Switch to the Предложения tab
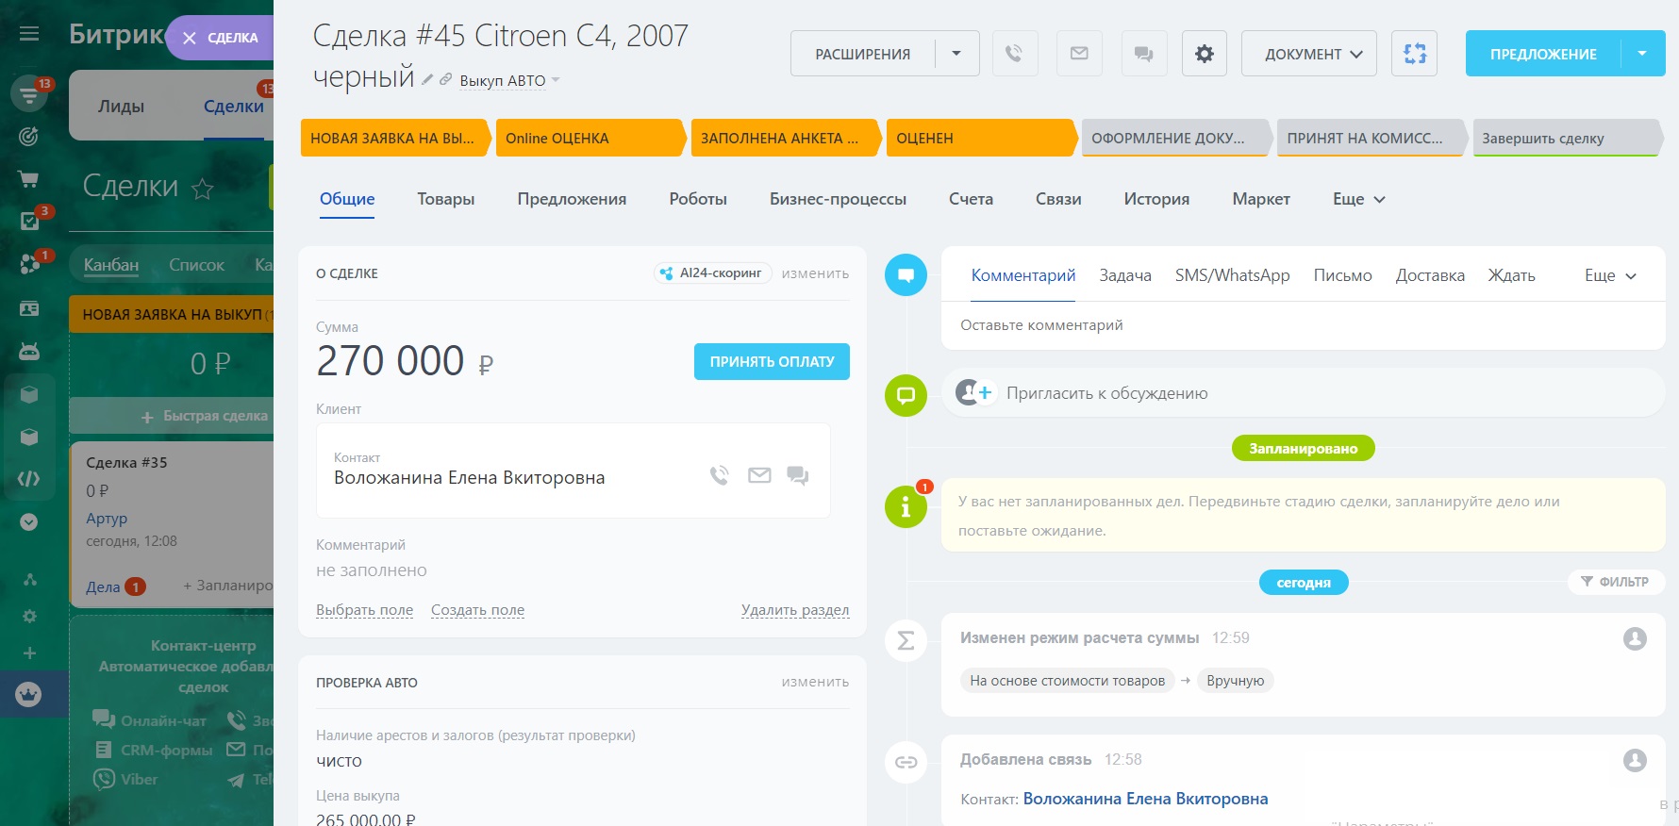 (572, 199)
